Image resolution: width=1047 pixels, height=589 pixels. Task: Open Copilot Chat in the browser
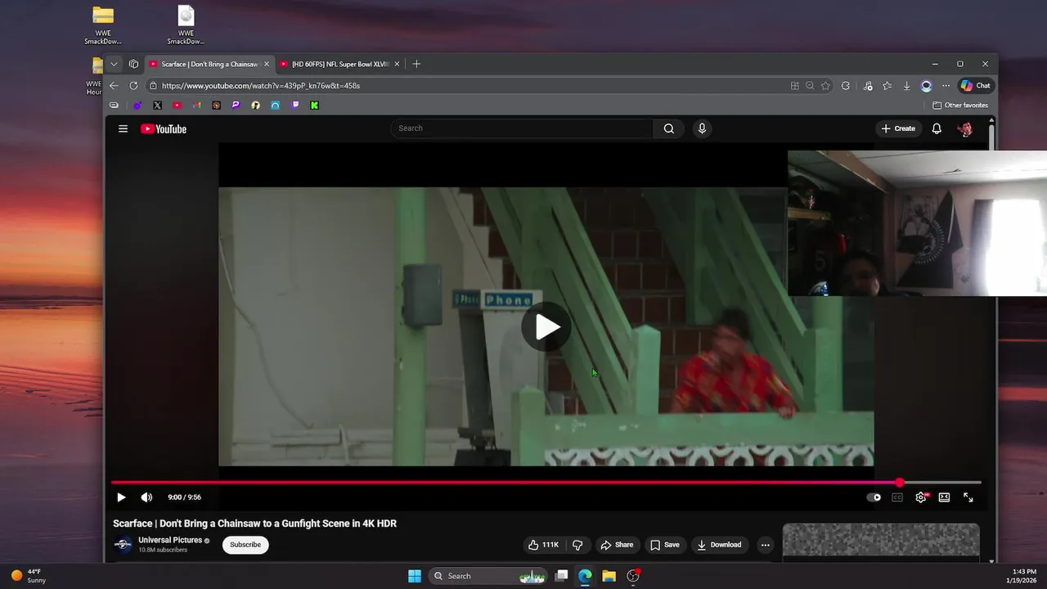pos(975,85)
